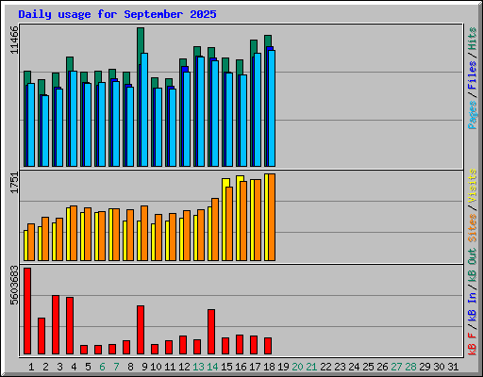This screenshot has height=377, width=483.
Task: Click day label 22 on the axis
Action: coord(325,367)
